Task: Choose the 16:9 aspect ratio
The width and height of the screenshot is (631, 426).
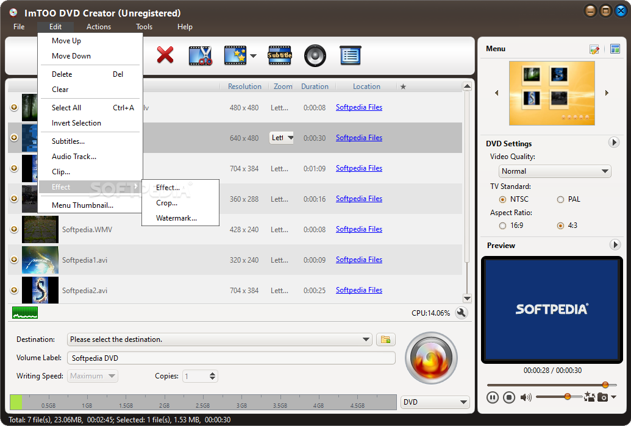Action: [x=502, y=225]
